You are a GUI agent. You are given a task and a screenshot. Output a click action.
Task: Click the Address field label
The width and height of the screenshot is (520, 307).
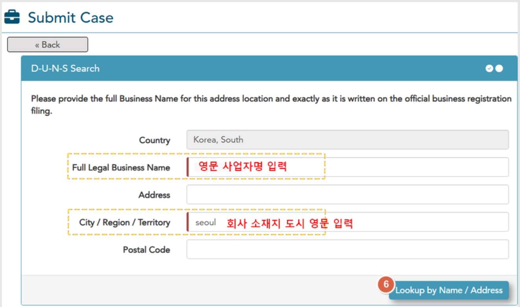pyautogui.click(x=154, y=195)
